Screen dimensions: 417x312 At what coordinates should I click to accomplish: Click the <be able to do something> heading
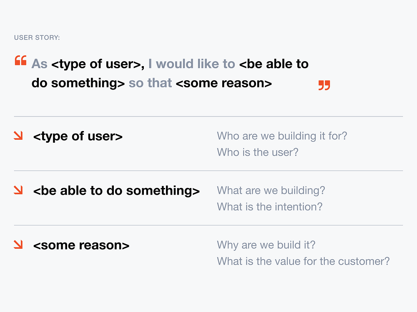[116, 191]
